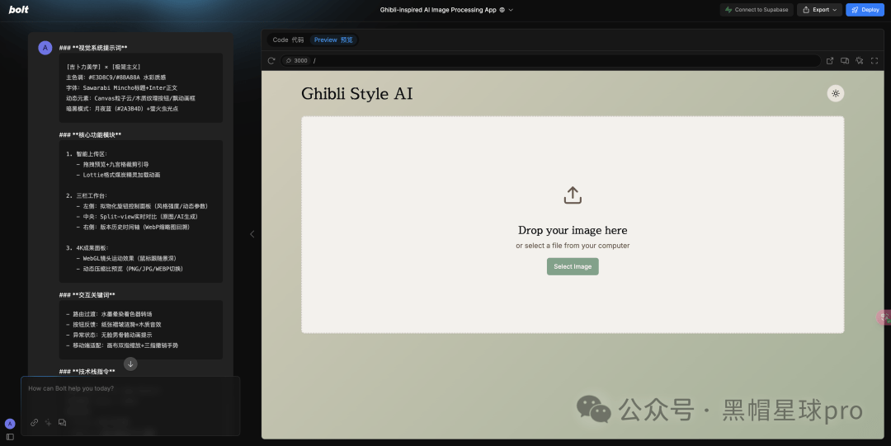Click the Select Image button

[573, 266]
